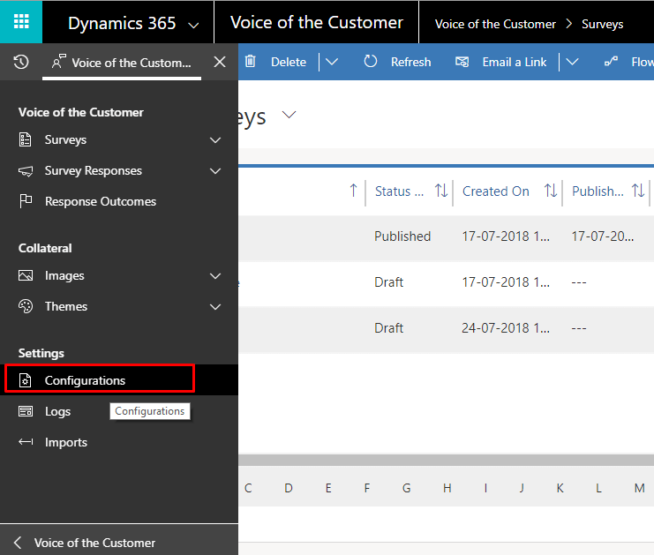Screen dimensions: 654x555
Task: Expand the Images chevron in Collateral
Action: (x=215, y=276)
